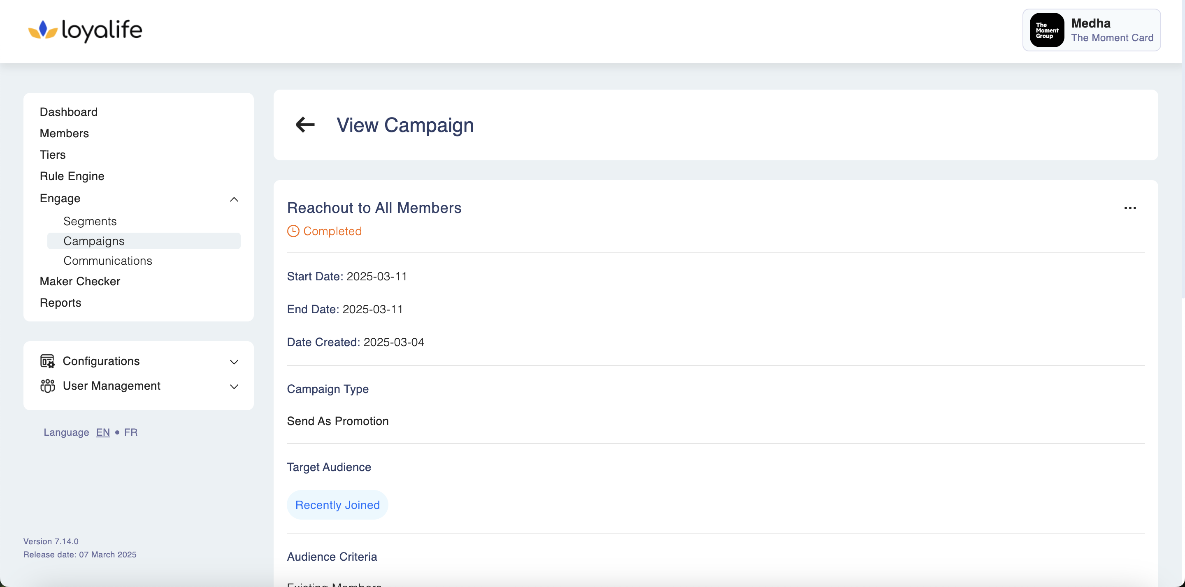Switch language to EN
Image resolution: width=1185 pixels, height=587 pixels.
click(x=102, y=432)
